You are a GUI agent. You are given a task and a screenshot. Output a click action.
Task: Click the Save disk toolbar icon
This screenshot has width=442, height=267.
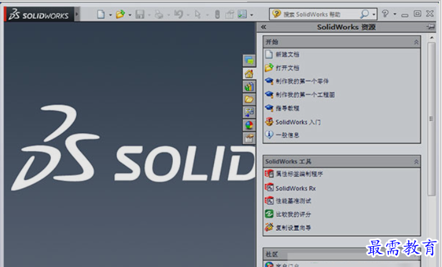tap(140, 14)
